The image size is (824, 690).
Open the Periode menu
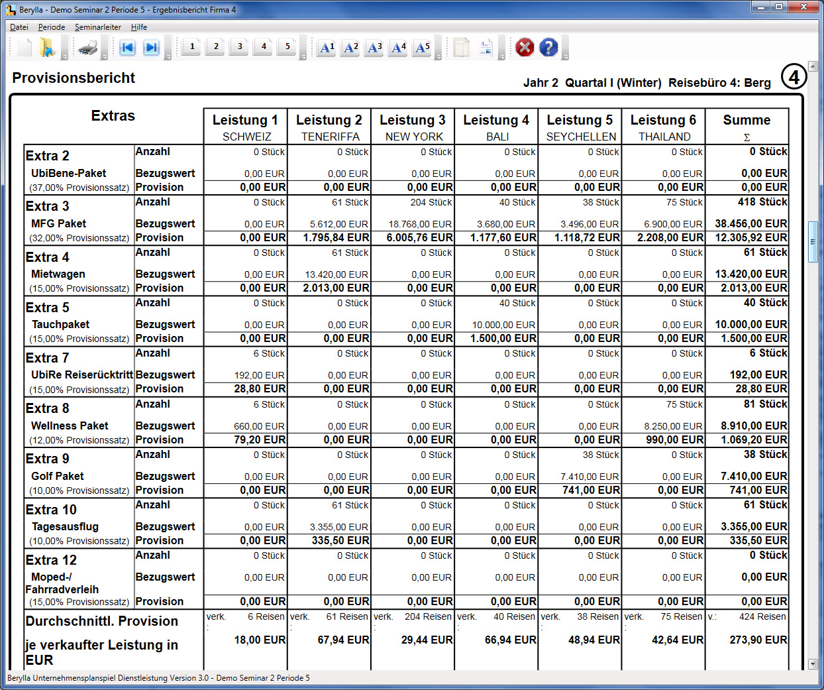tap(52, 27)
